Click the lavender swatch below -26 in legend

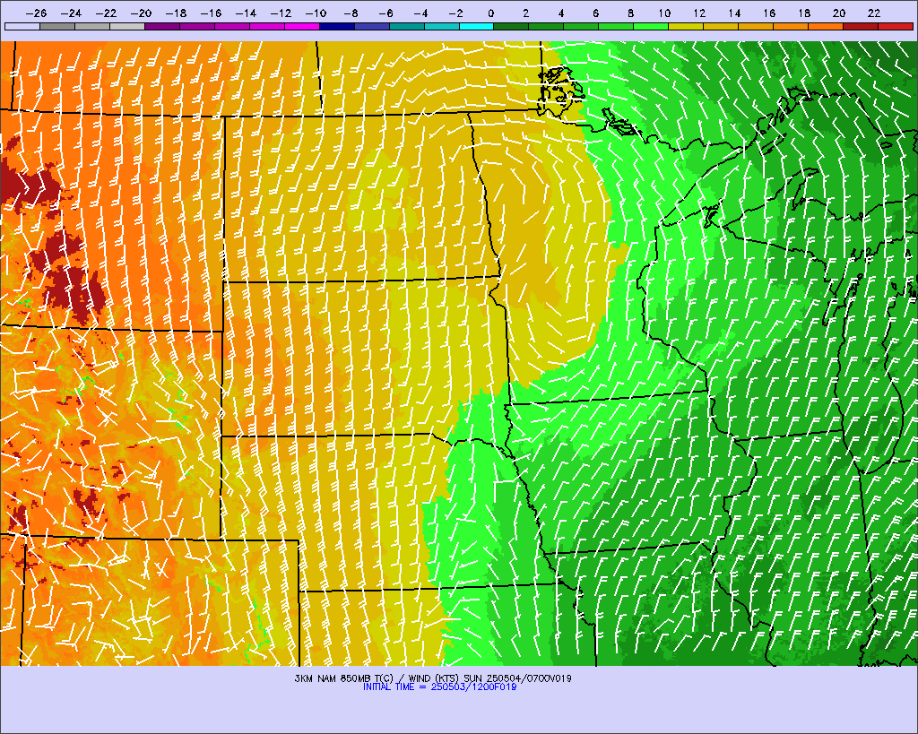pos(22,26)
